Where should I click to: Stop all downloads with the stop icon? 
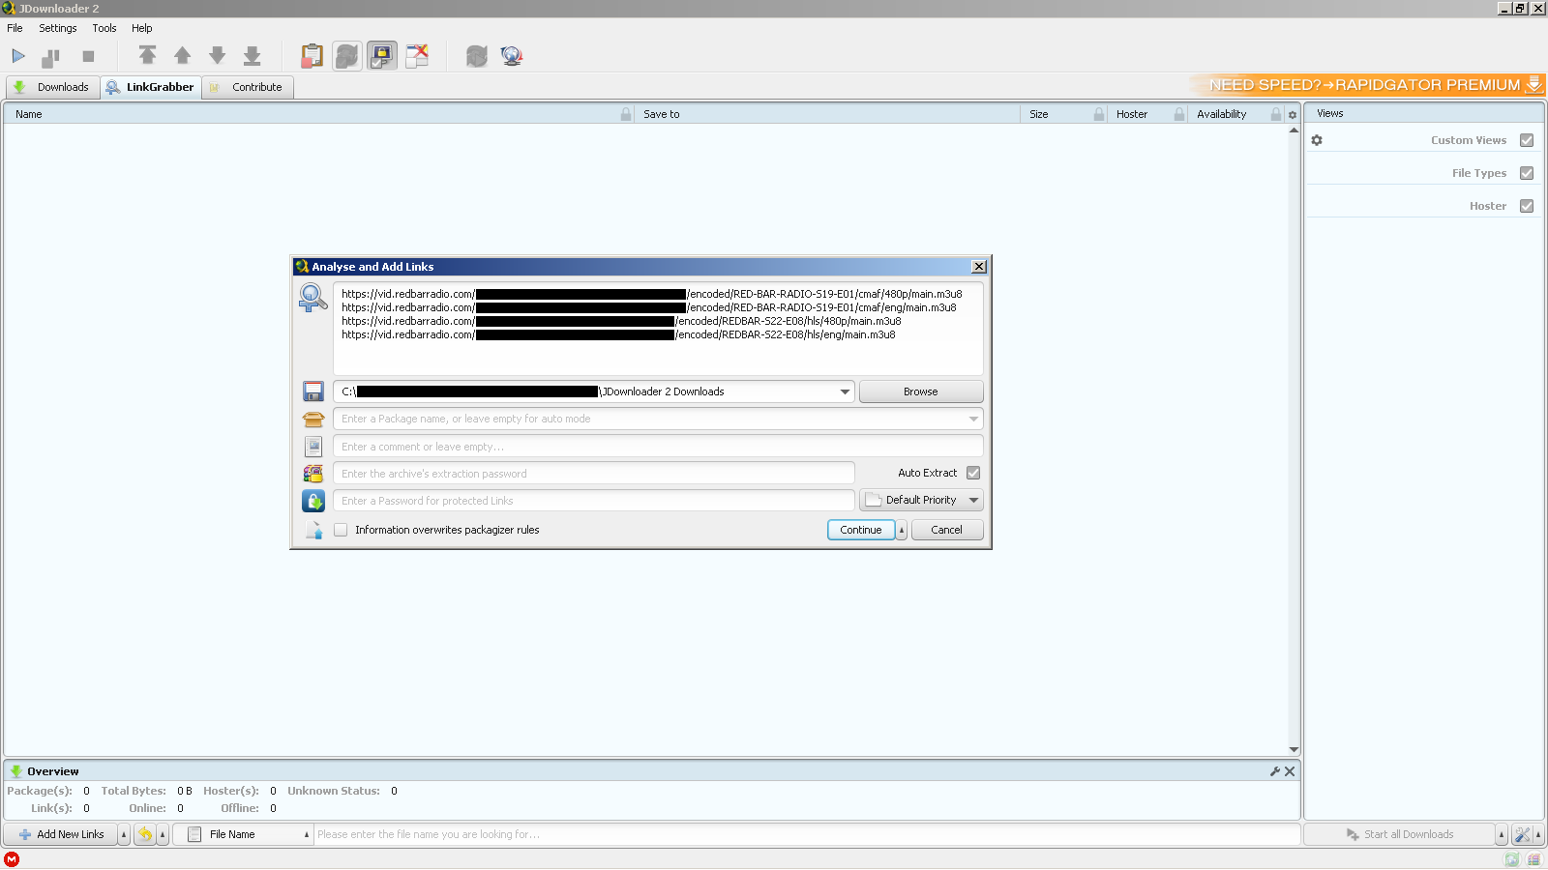(88, 56)
